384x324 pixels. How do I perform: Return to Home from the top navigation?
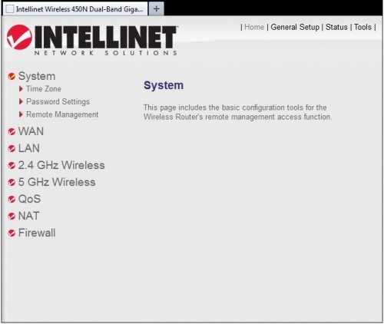click(x=254, y=27)
